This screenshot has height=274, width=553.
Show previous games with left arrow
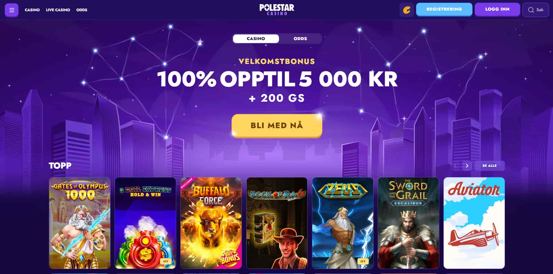pos(455,166)
